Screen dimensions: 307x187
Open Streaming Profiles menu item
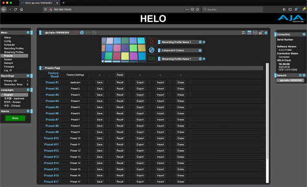[x=14, y=52]
